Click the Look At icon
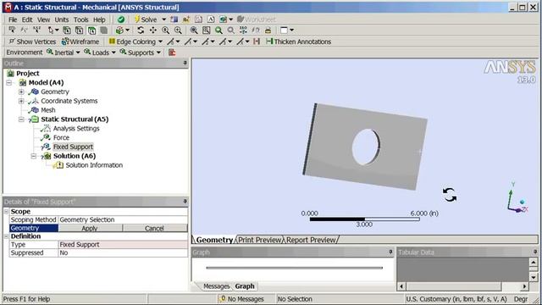Screen dimensions: 542x305 256,30
